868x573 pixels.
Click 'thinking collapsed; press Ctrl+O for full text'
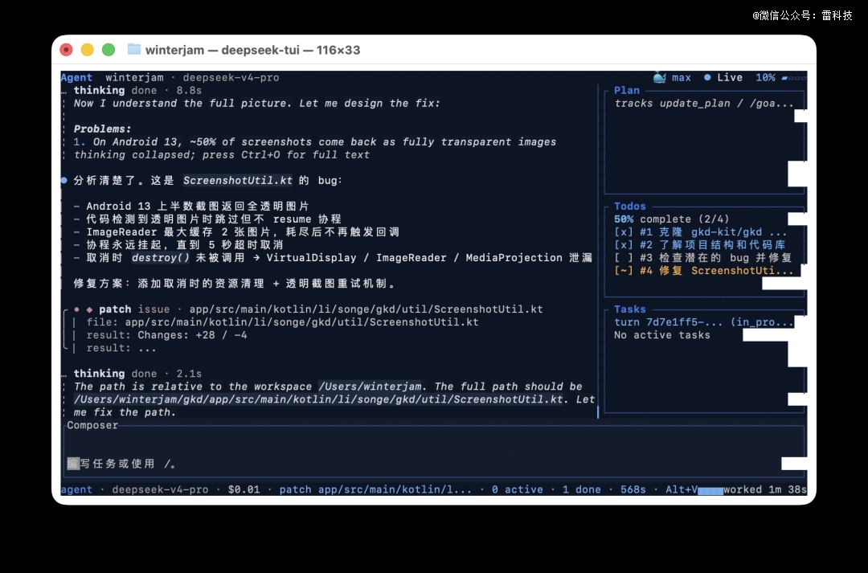[x=222, y=155]
